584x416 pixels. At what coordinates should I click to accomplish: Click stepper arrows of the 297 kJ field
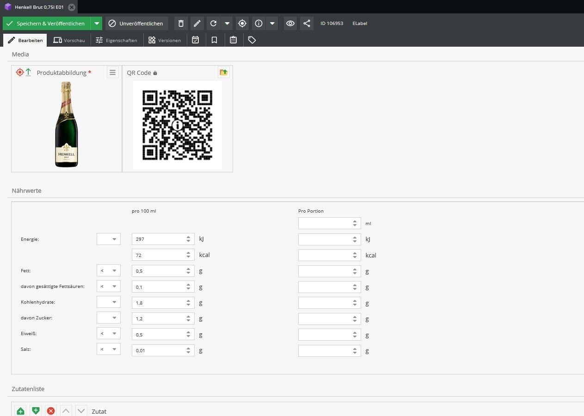point(188,239)
